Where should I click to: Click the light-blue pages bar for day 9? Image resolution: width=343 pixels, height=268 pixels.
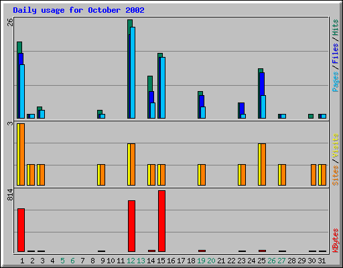pyautogui.click(x=102, y=116)
